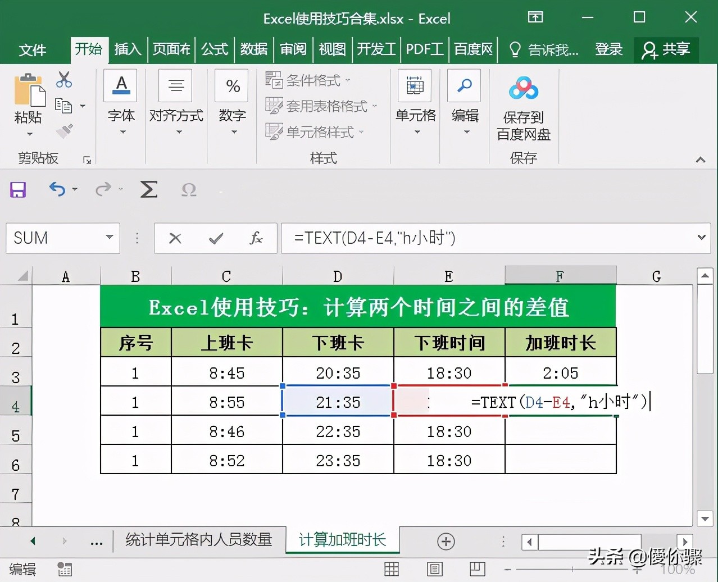Expand the Paste dropdown arrow

29,134
